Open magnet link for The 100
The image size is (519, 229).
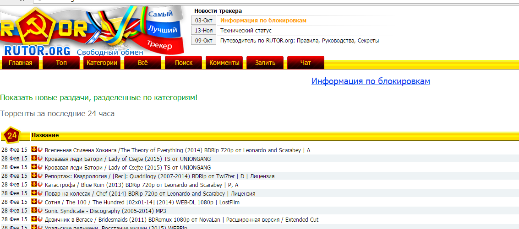[40, 201]
